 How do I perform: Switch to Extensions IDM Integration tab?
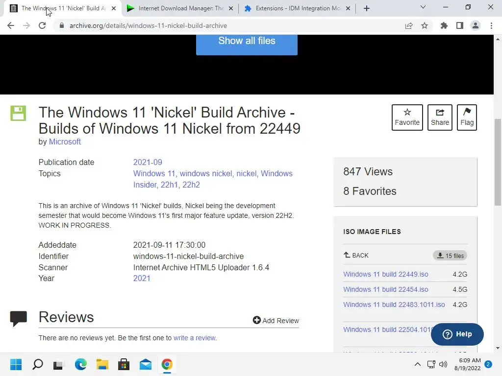298,8
